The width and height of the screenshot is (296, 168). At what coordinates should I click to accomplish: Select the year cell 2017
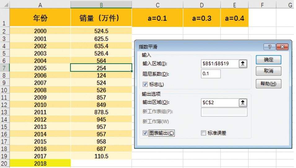click(40, 156)
